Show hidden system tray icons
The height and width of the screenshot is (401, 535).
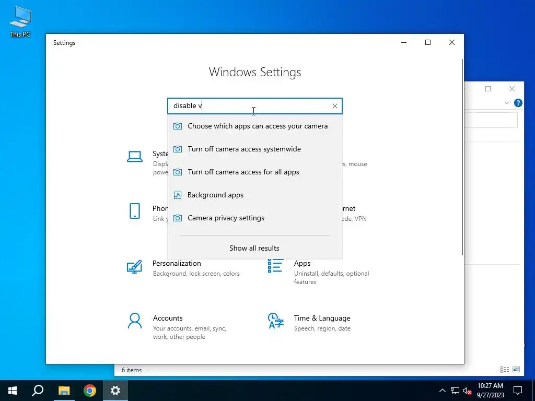pos(442,391)
